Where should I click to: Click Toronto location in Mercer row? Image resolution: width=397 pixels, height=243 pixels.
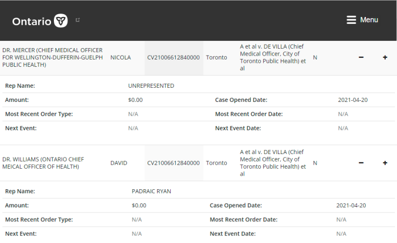pos(217,57)
